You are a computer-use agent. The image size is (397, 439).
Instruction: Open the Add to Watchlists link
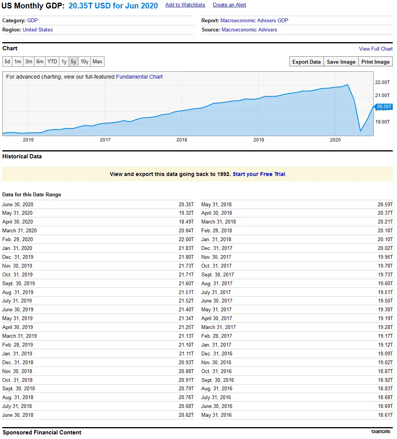[185, 5]
